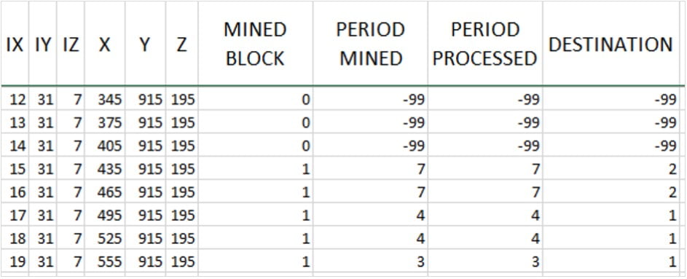
Task: Click the Y column header cell
Action: (145, 44)
